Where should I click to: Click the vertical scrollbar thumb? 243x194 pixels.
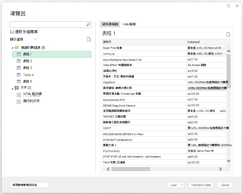(x=229, y=71)
